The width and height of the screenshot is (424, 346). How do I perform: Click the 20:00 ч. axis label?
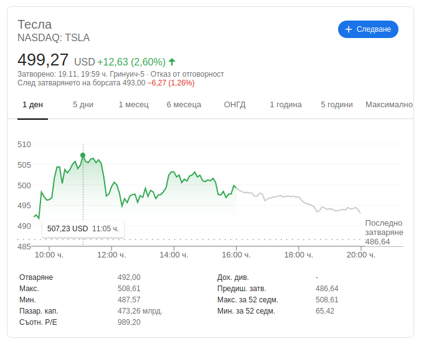point(361,255)
